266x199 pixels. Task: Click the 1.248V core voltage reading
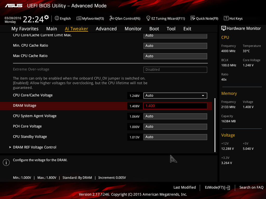coord(135,96)
